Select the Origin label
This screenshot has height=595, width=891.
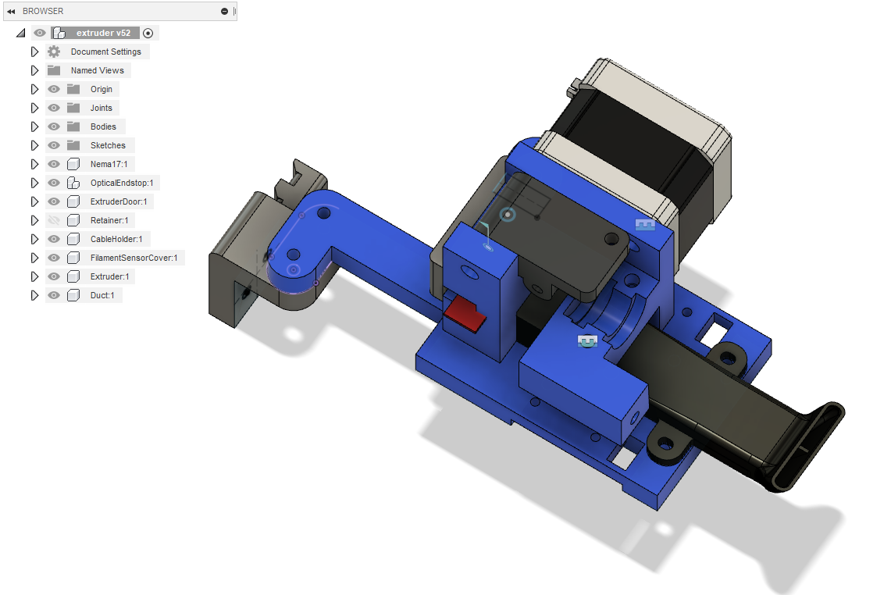click(x=102, y=89)
